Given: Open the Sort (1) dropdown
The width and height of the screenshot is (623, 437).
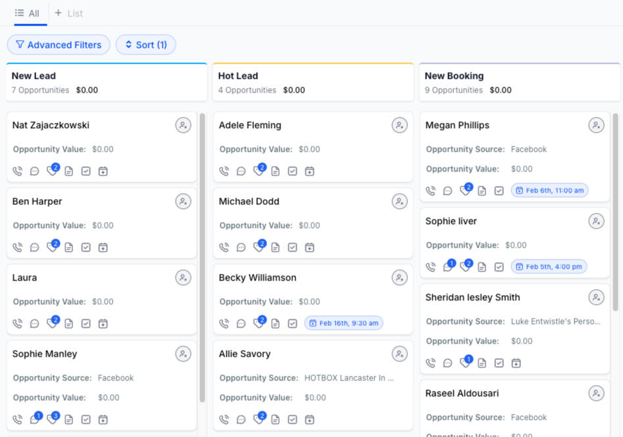Looking at the screenshot, I should (x=145, y=45).
